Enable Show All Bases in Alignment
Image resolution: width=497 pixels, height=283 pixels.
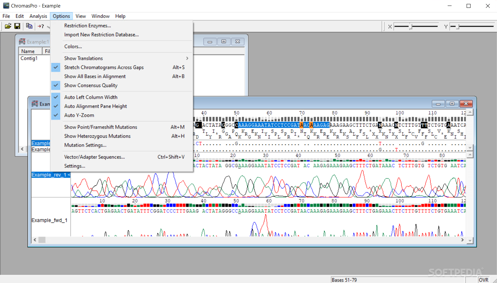click(122, 76)
